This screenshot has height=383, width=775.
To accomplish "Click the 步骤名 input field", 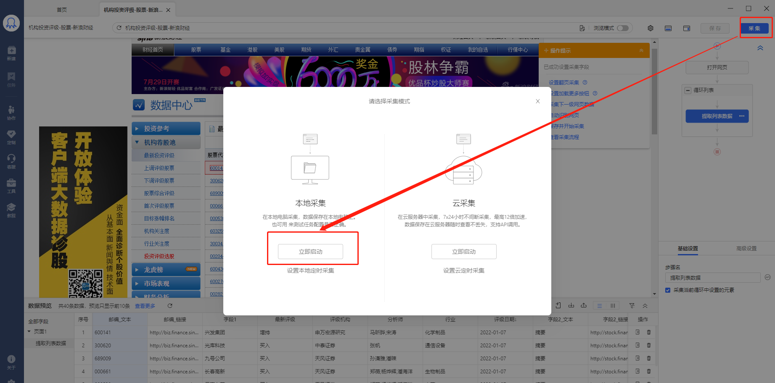I will (x=713, y=278).
